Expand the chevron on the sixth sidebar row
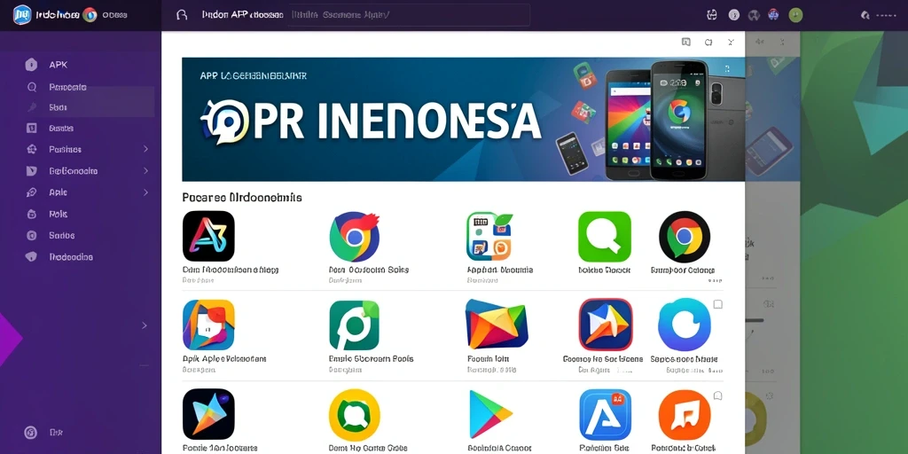This screenshot has height=454, width=908. [145, 171]
